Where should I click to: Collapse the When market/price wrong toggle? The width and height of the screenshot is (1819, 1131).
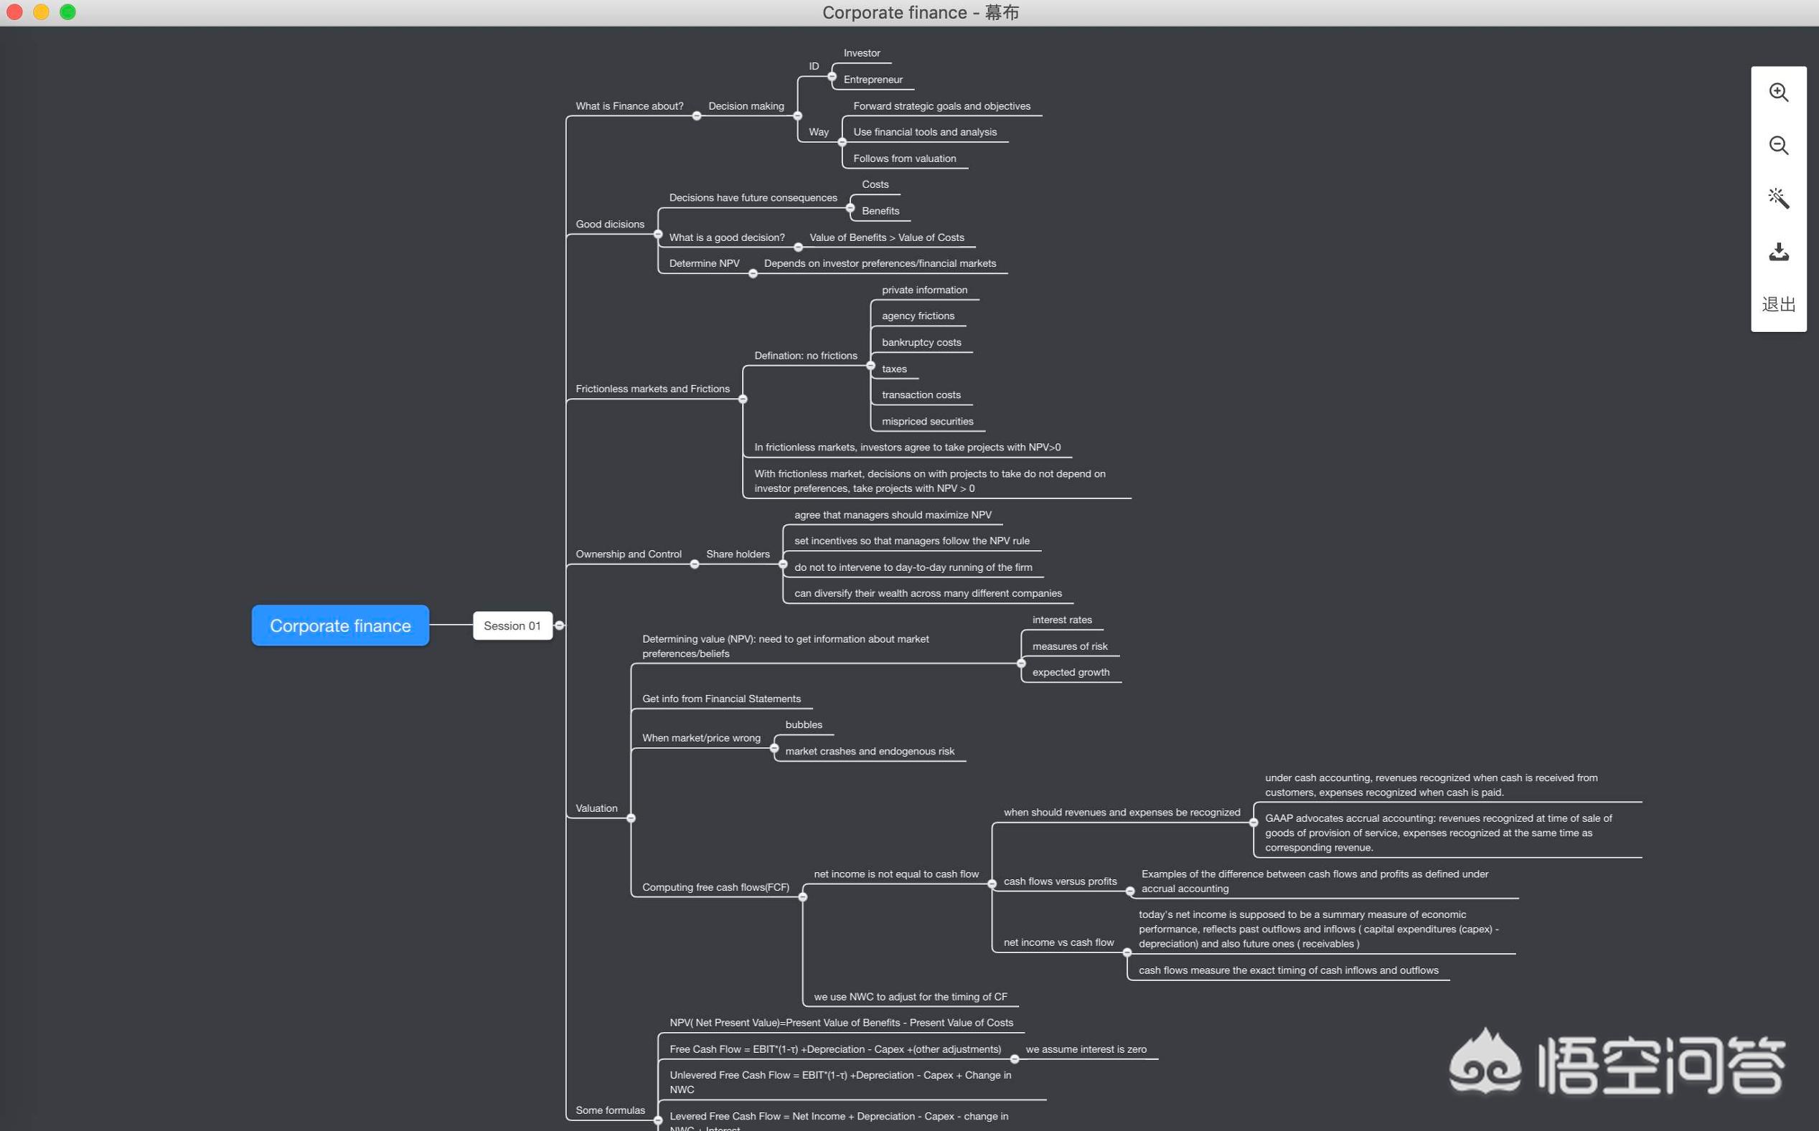click(x=774, y=748)
